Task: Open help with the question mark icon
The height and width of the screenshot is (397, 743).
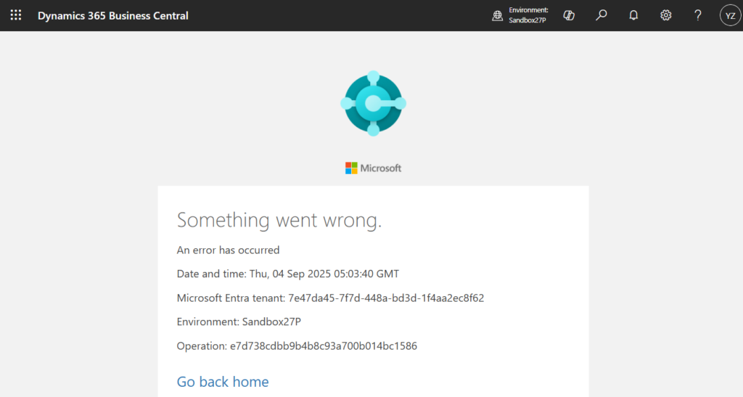Action: click(697, 15)
